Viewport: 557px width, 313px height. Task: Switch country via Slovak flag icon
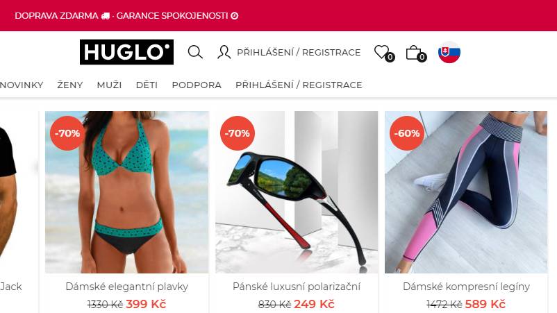pos(449,52)
